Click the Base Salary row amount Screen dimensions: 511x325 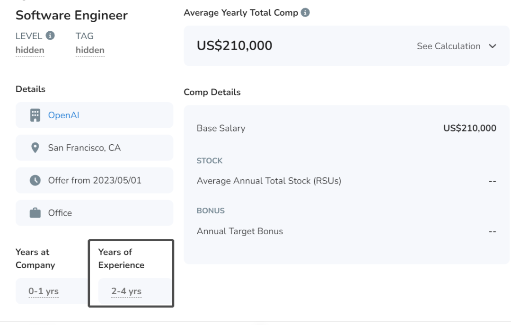[x=470, y=128]
